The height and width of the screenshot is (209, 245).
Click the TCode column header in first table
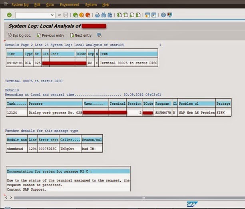81,54
